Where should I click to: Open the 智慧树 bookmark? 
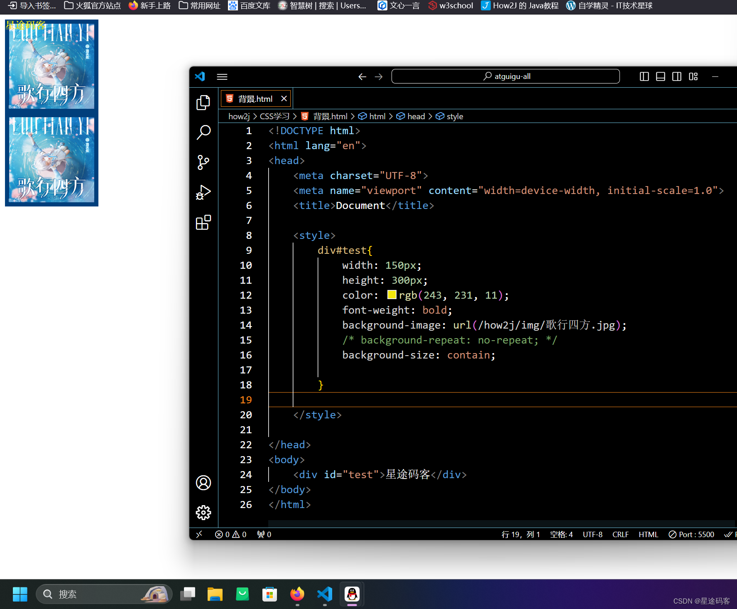pos(322,6)
